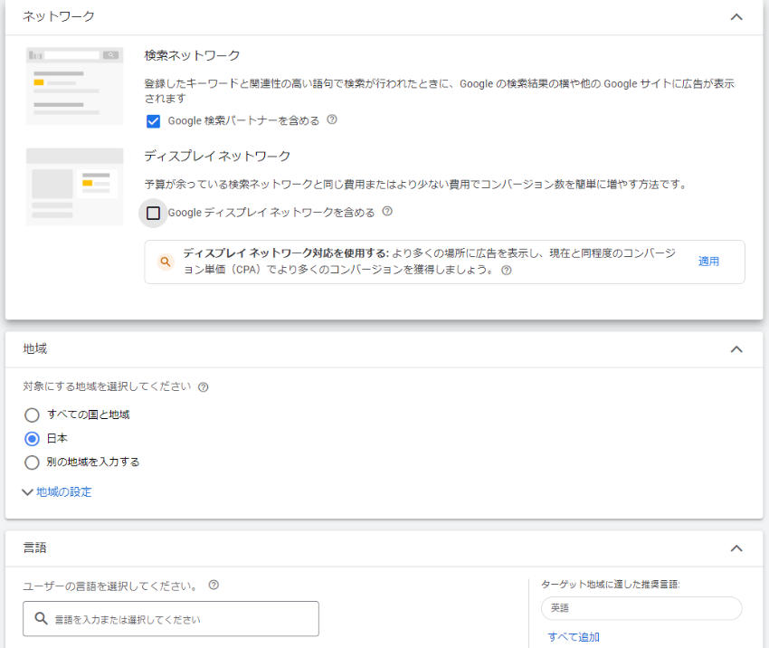
Task: Open help icon after コンバージョンを獲得しましょう
Action: (x=506, y=271)
